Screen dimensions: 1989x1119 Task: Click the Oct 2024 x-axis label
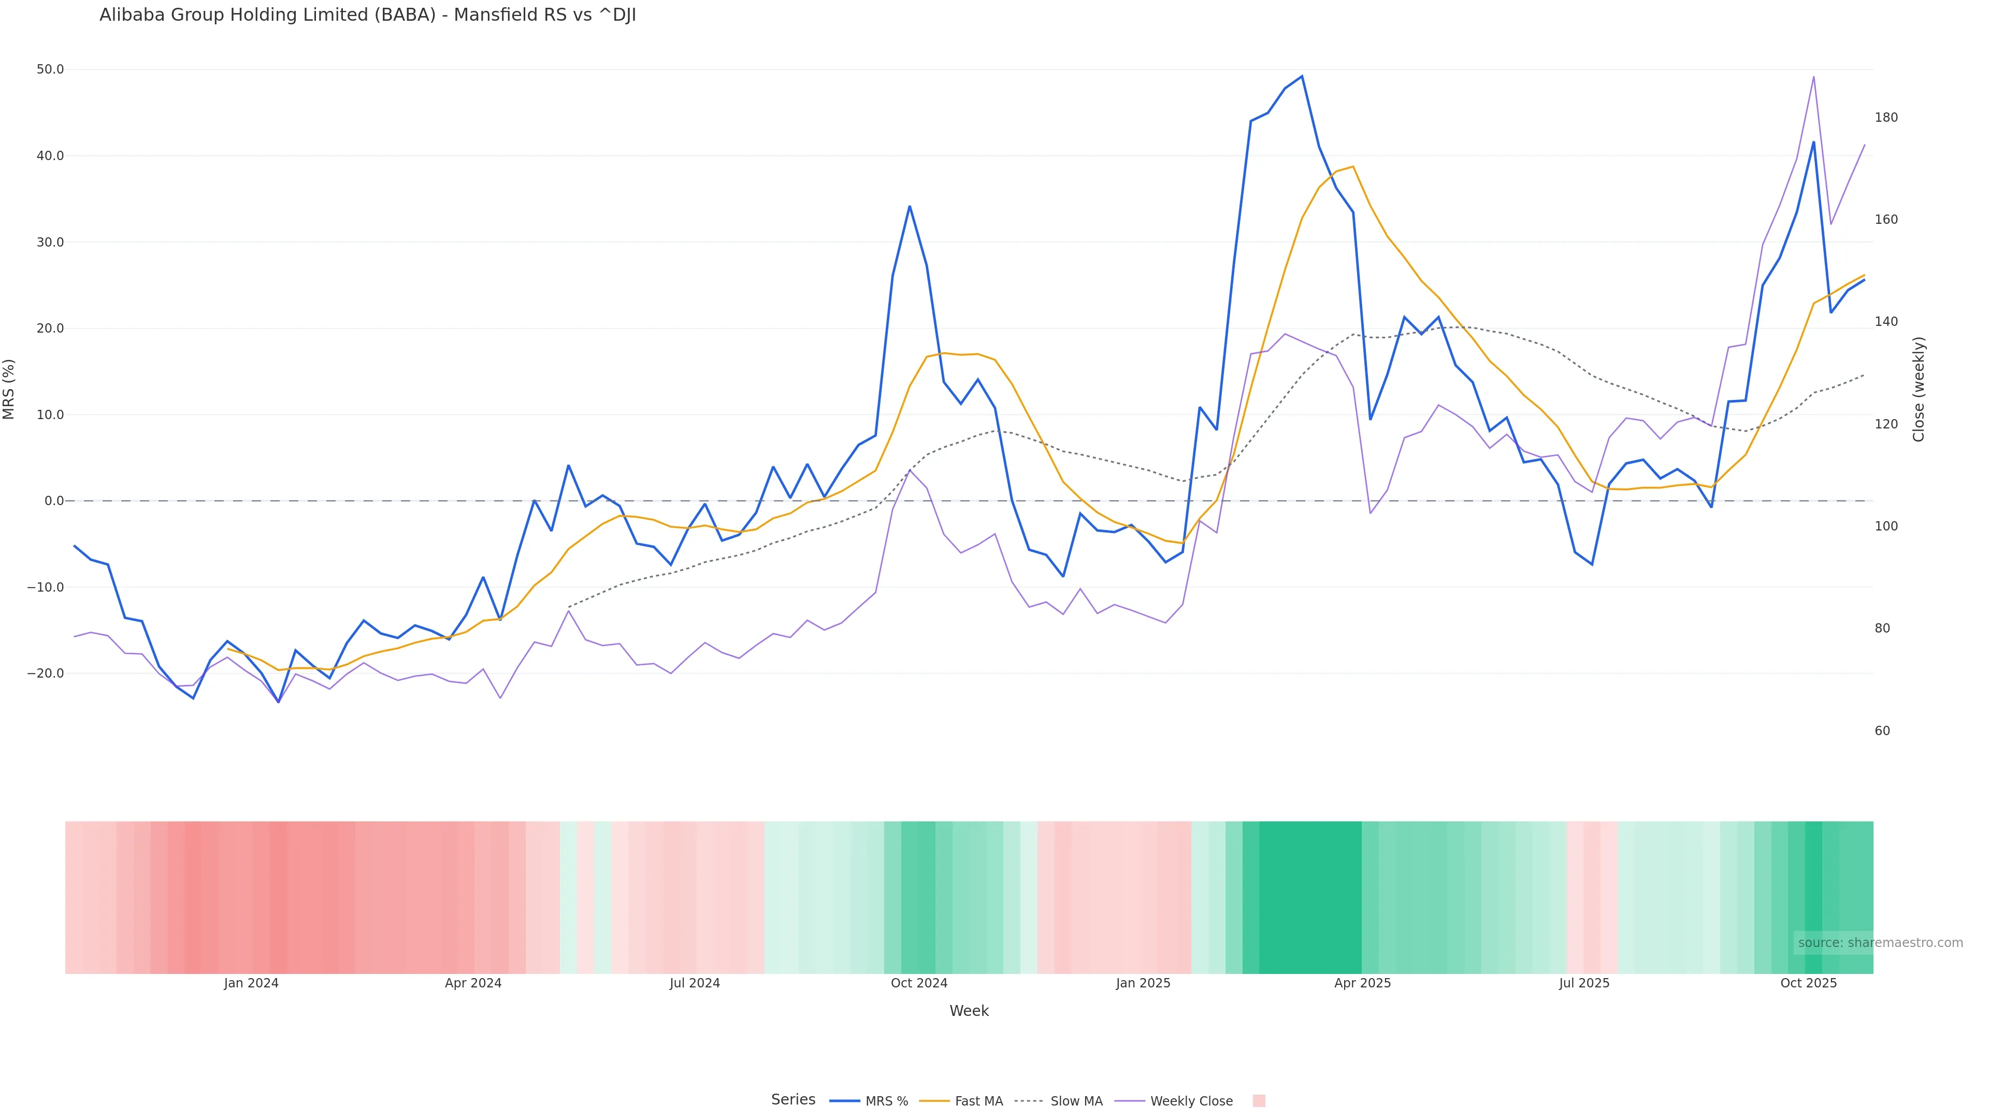pyautogui.click(x=919, y=983)
